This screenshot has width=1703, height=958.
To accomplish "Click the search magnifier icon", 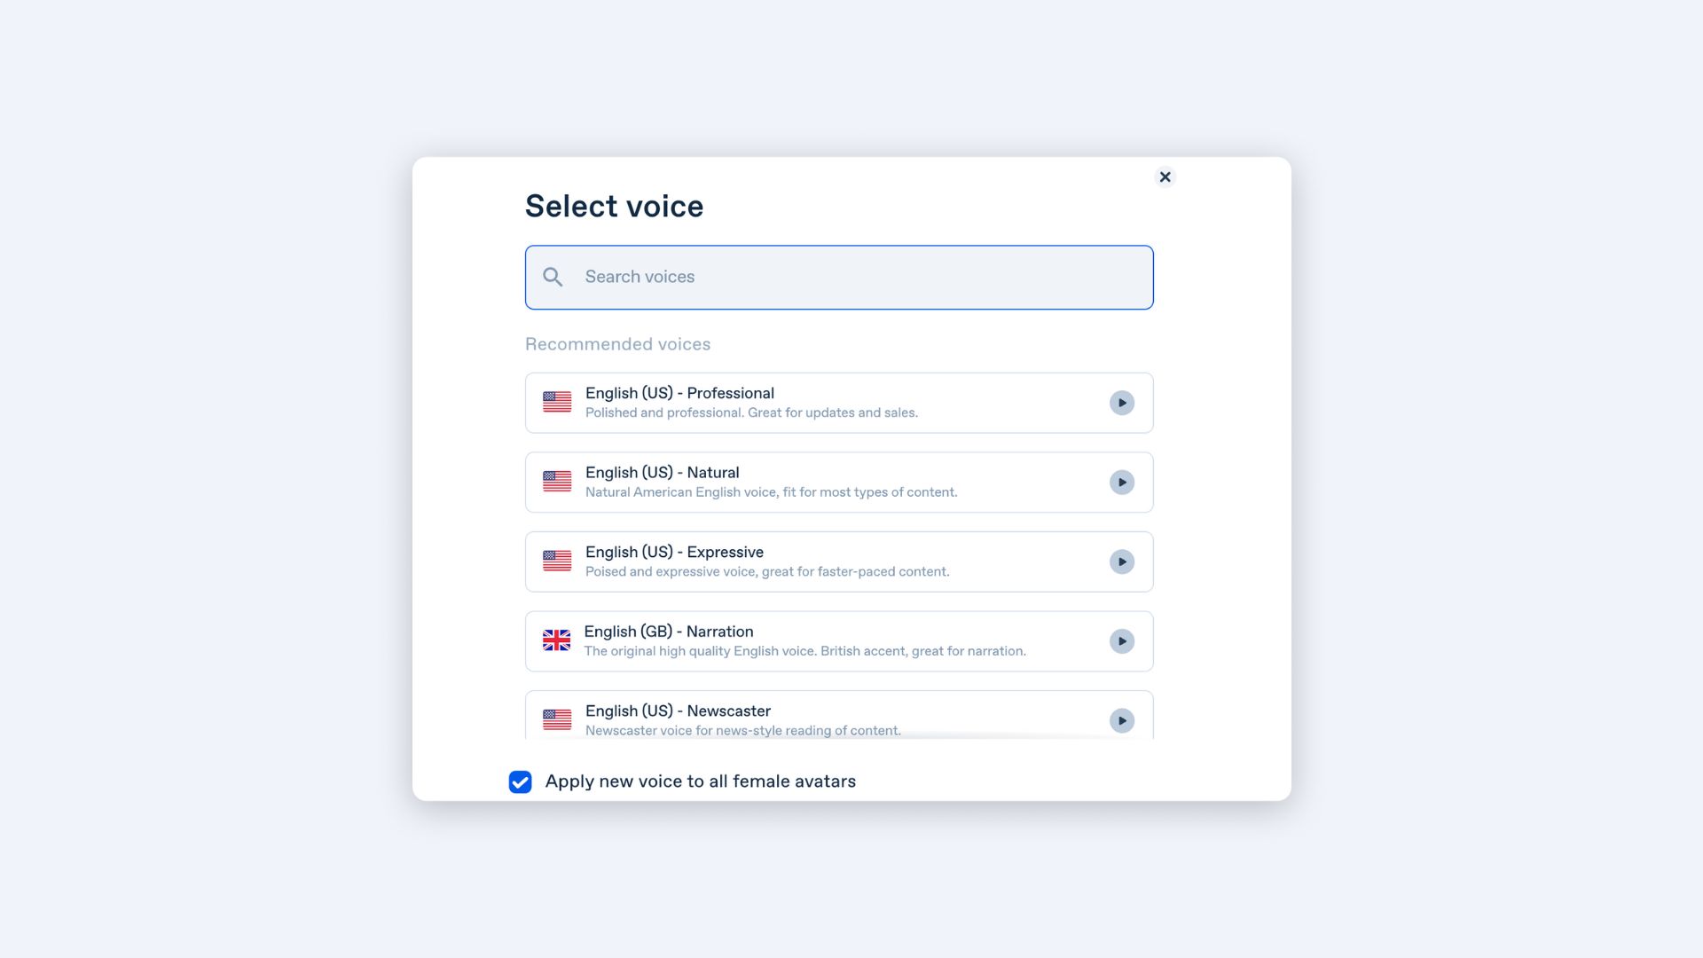I will click(x=553, y=278).
